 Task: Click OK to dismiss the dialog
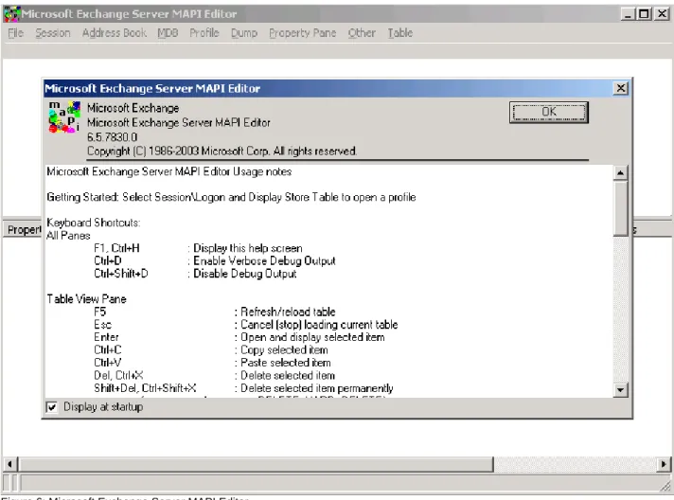[x=549, y=112]
